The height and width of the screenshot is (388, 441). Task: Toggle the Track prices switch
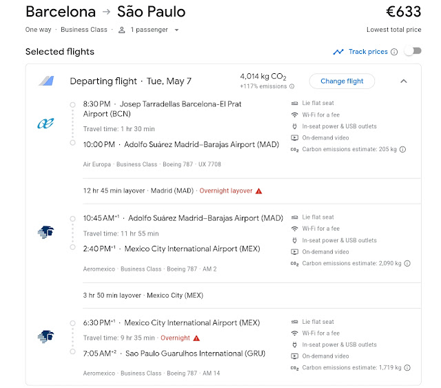412,51
